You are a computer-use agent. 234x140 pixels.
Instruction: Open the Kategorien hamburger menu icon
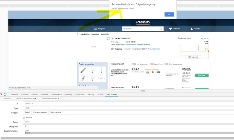coord(96,29)
